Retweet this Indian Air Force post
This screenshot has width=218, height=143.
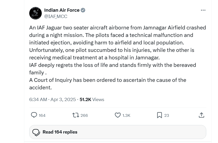point(75,115)
